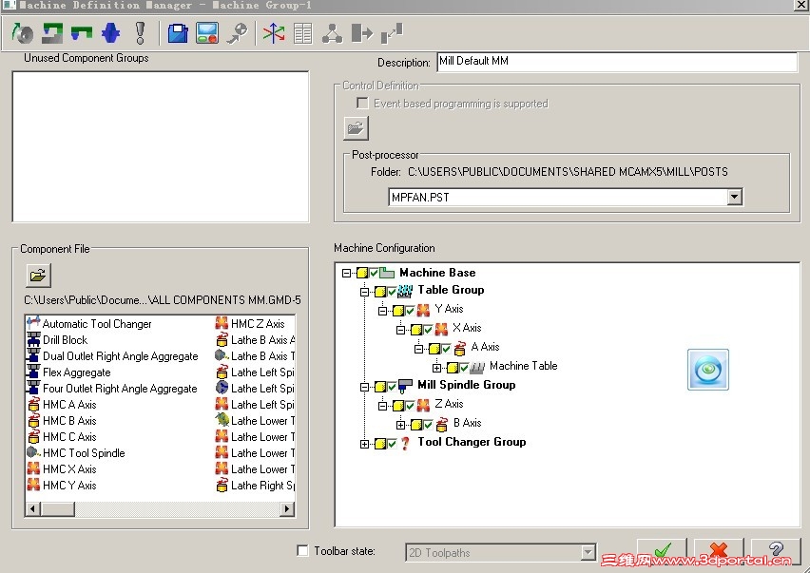Expand the B Axis tree node
Image resolution: width=810 pixels, height=573 pixels.
(x=401, y=425)
